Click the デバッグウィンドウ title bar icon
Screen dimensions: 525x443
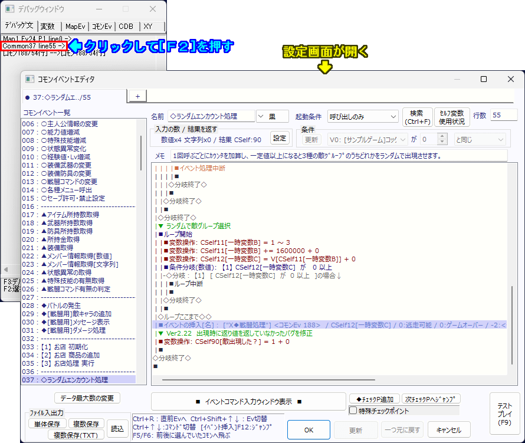10,9
